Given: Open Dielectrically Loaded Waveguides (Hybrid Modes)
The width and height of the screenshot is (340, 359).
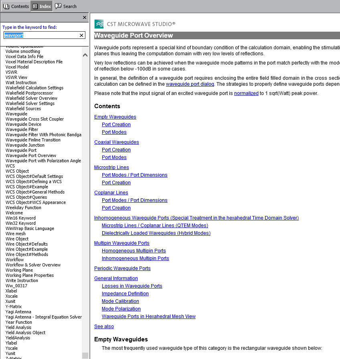Looking at the screenshot, I should point(156,233).
